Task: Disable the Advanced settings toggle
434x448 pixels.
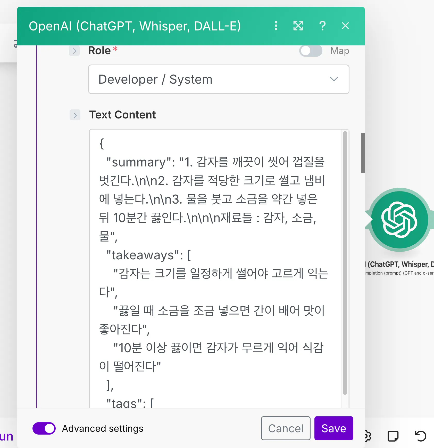Action: point(44,428)
